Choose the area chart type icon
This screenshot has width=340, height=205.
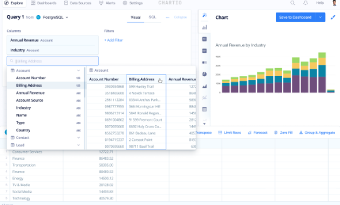tap(205, 86)
